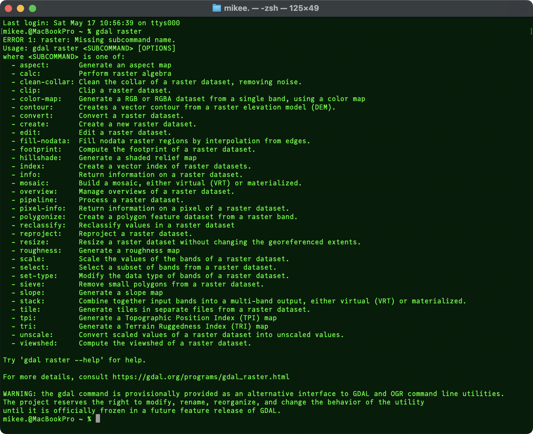Click 'Remove small polygons from a raster dataset.'
This screenshot has height=434, width=533.
172,284
